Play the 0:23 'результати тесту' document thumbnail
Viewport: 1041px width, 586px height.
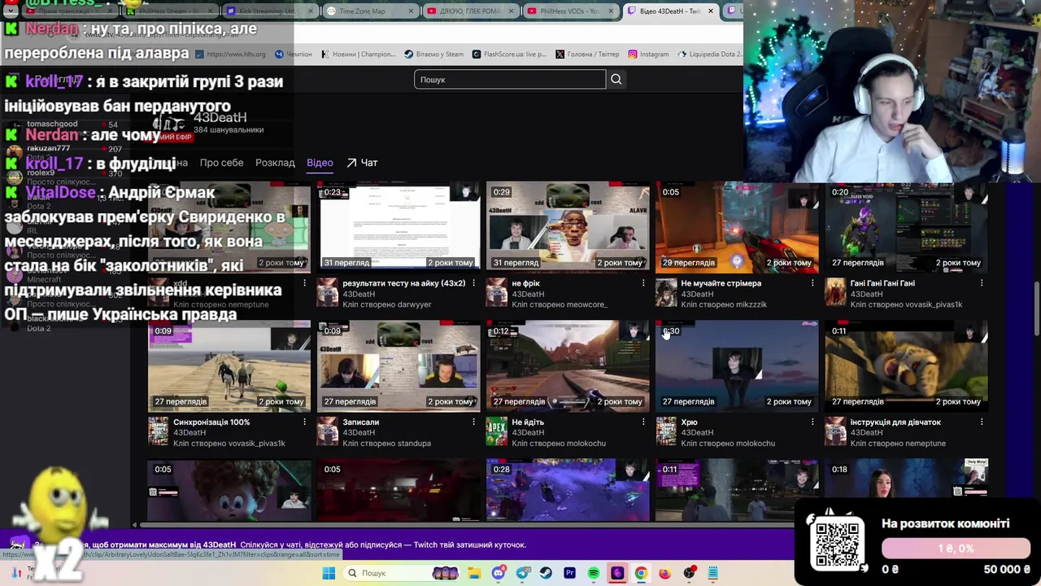coord(399,227)
